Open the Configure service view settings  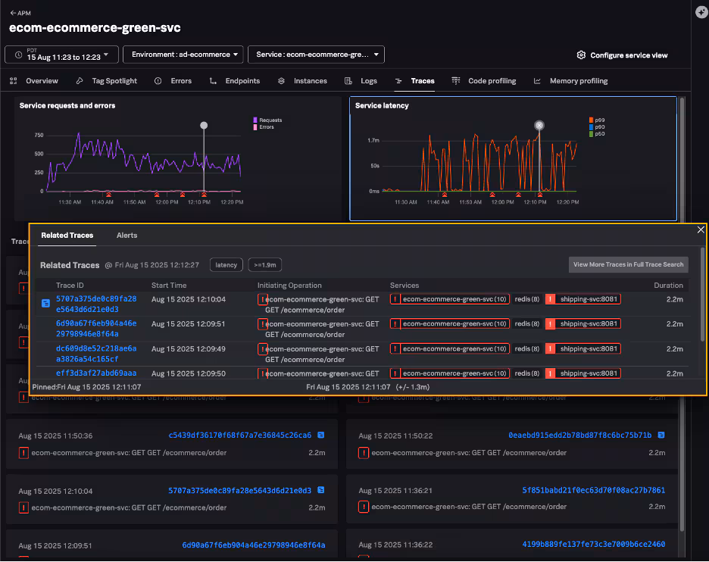[x=622, y=55]
